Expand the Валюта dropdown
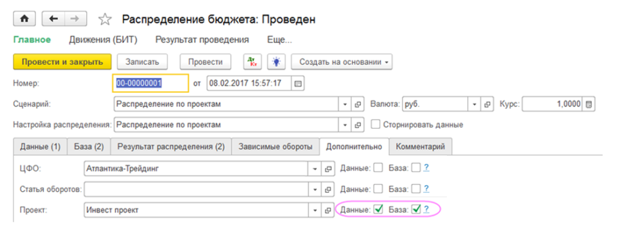This screenshot has height=234, width=634. pyautogui.click(x=474, y=104)
